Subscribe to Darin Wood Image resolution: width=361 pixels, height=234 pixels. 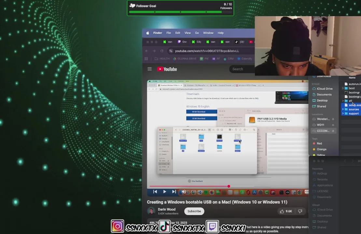pyautogui.click(x=194, y=211)
